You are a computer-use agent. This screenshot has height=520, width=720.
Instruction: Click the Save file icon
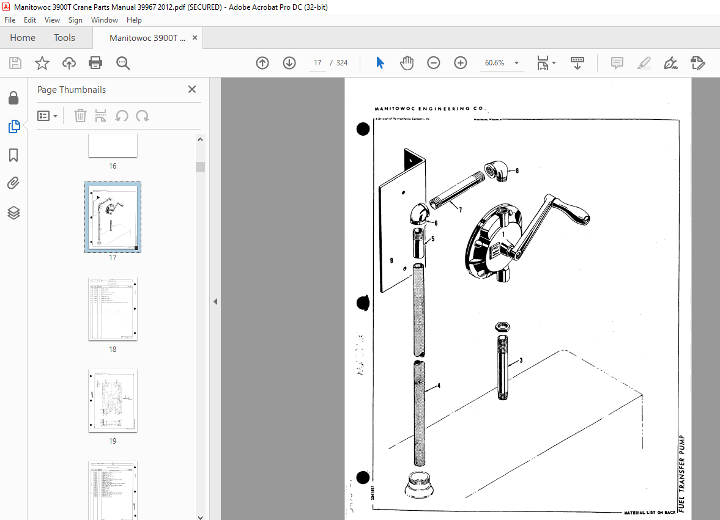(x=15, y=63)
